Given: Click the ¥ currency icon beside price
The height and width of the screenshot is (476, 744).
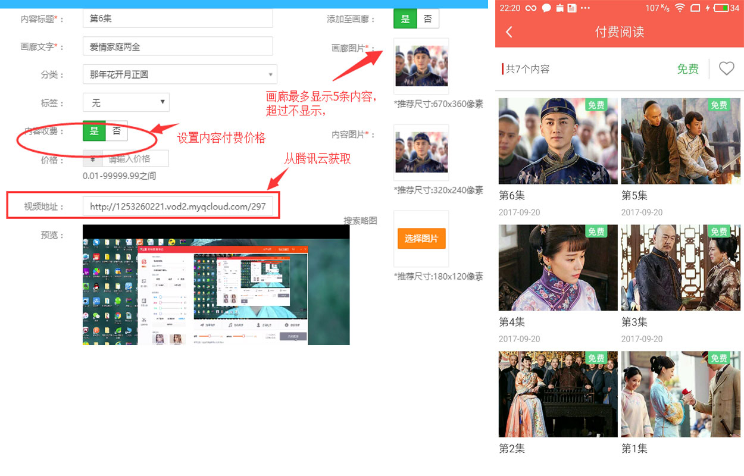Looking at the screenshot, I should coord(93,159).
